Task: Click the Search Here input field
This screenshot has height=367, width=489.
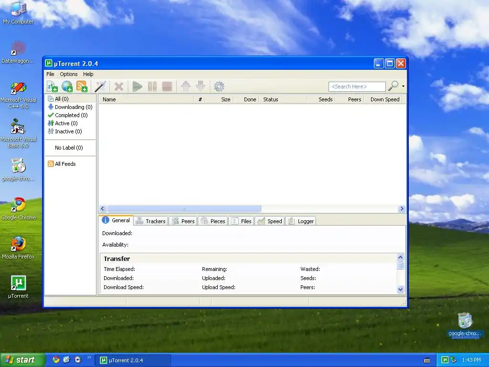Action: (357, 86)
